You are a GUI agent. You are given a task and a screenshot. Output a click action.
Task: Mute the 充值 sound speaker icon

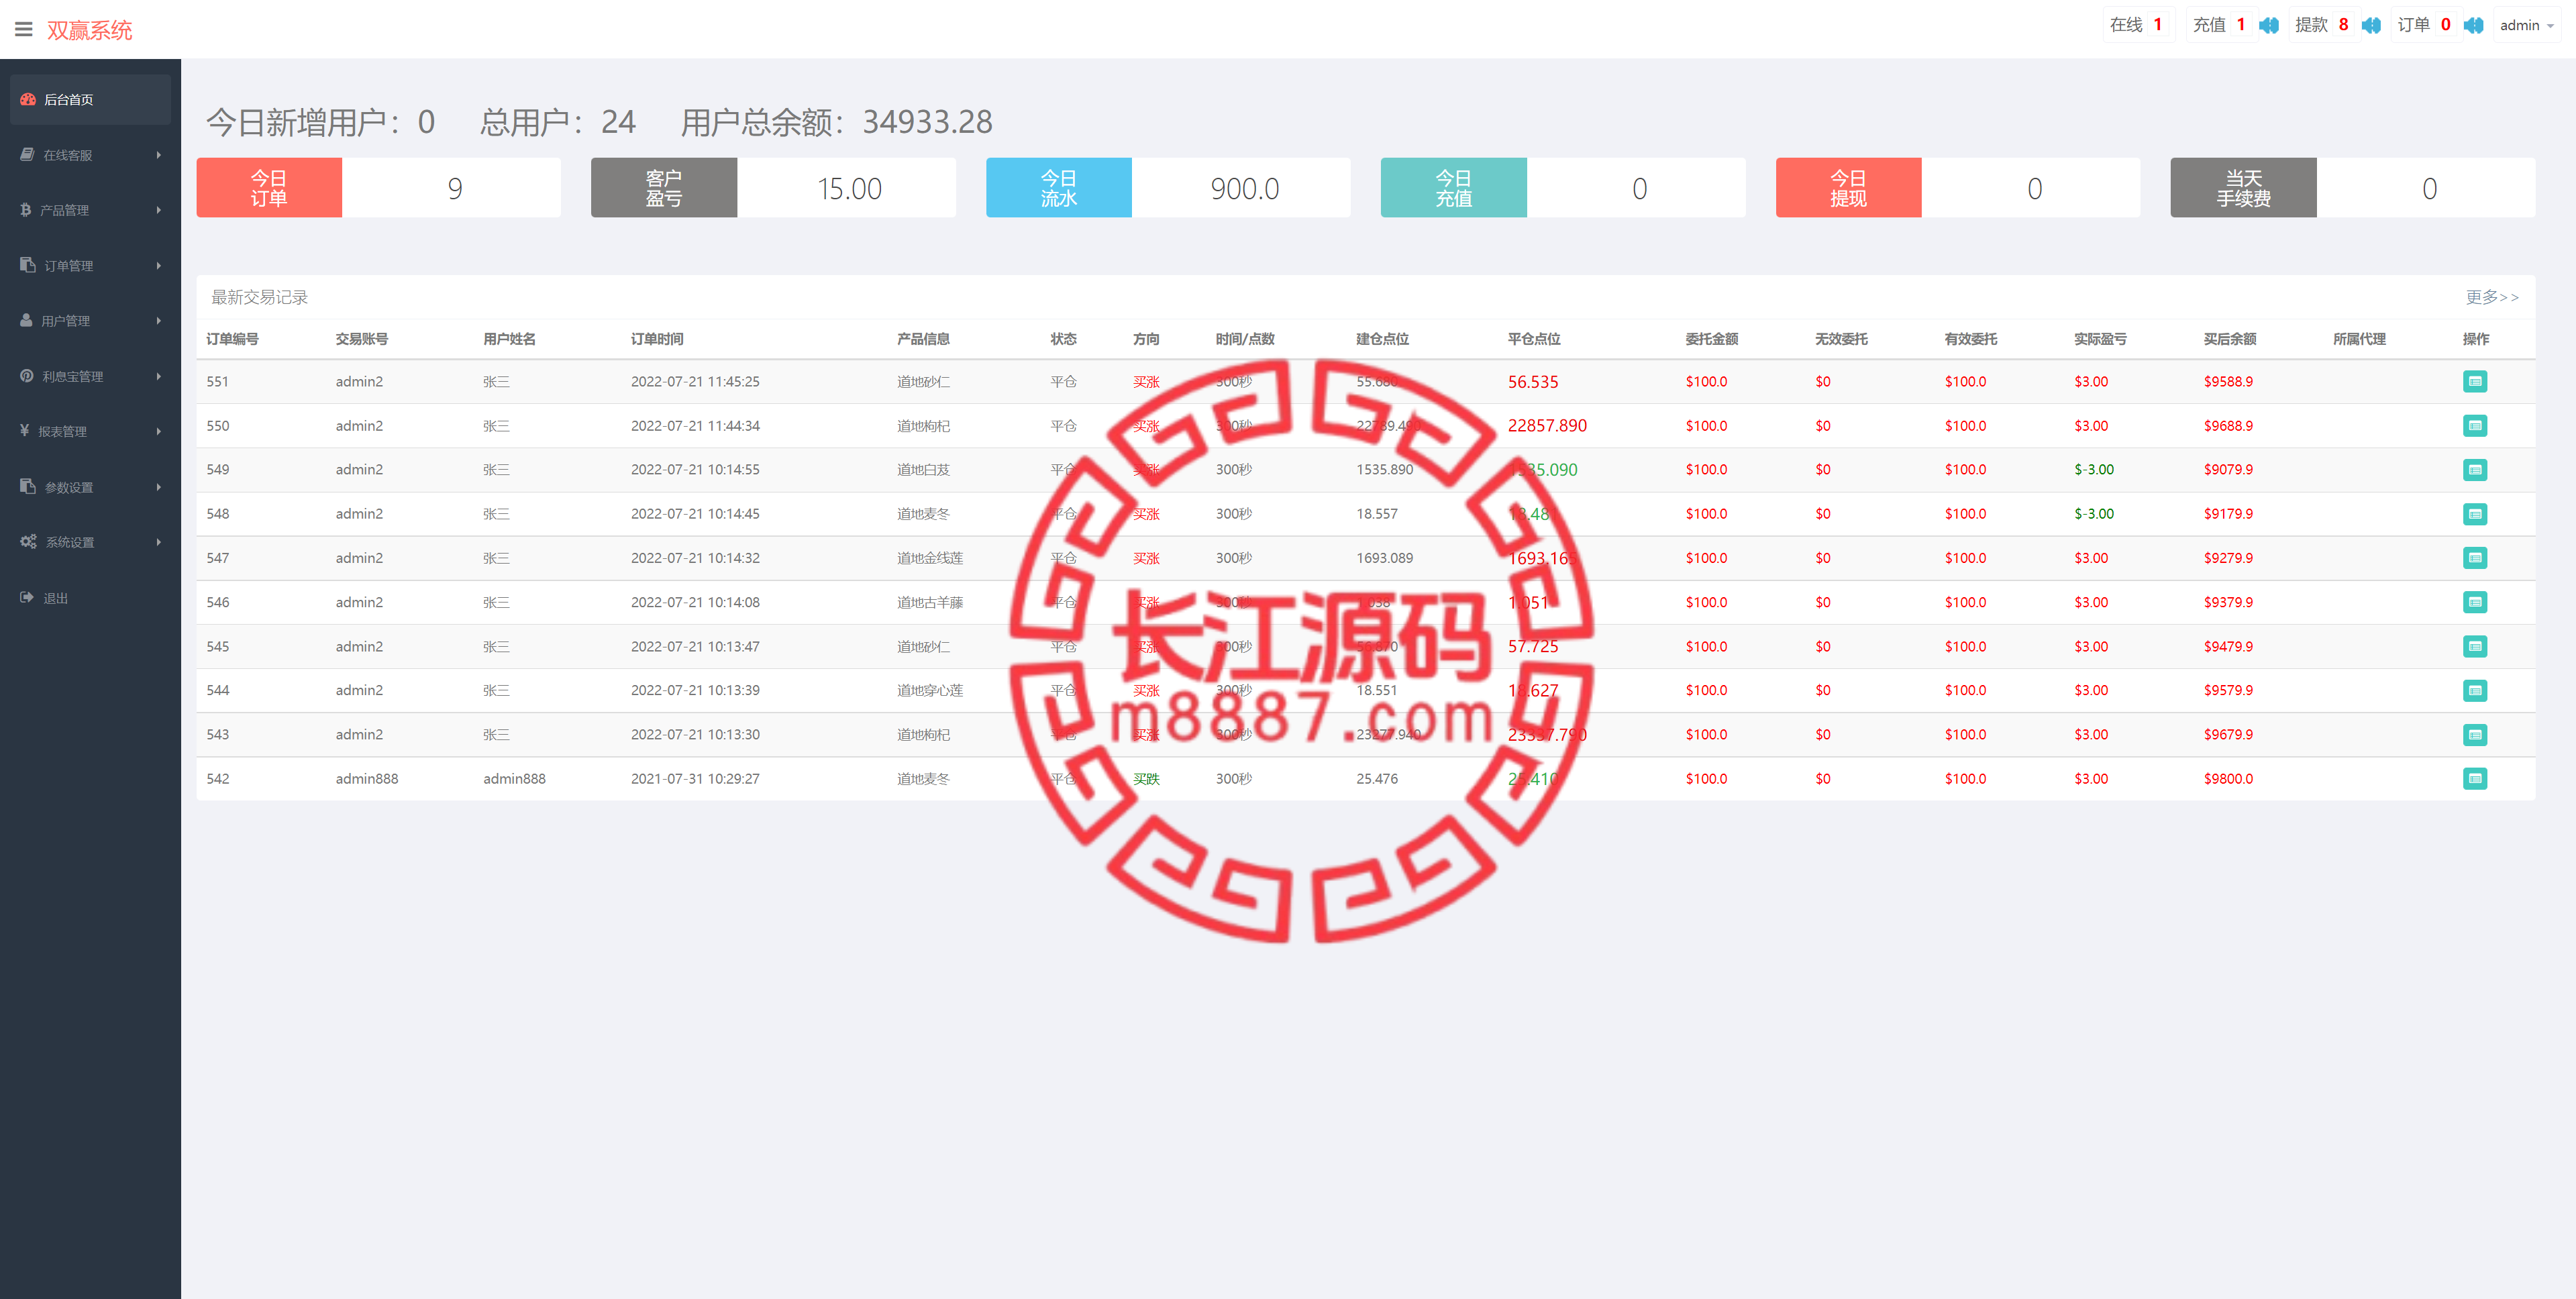(x=2269, y=25)
